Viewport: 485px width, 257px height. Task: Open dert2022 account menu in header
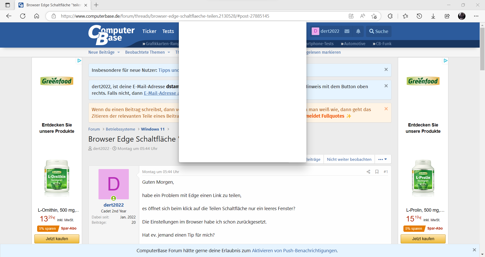pyautogui.click(x=326, y=31)
